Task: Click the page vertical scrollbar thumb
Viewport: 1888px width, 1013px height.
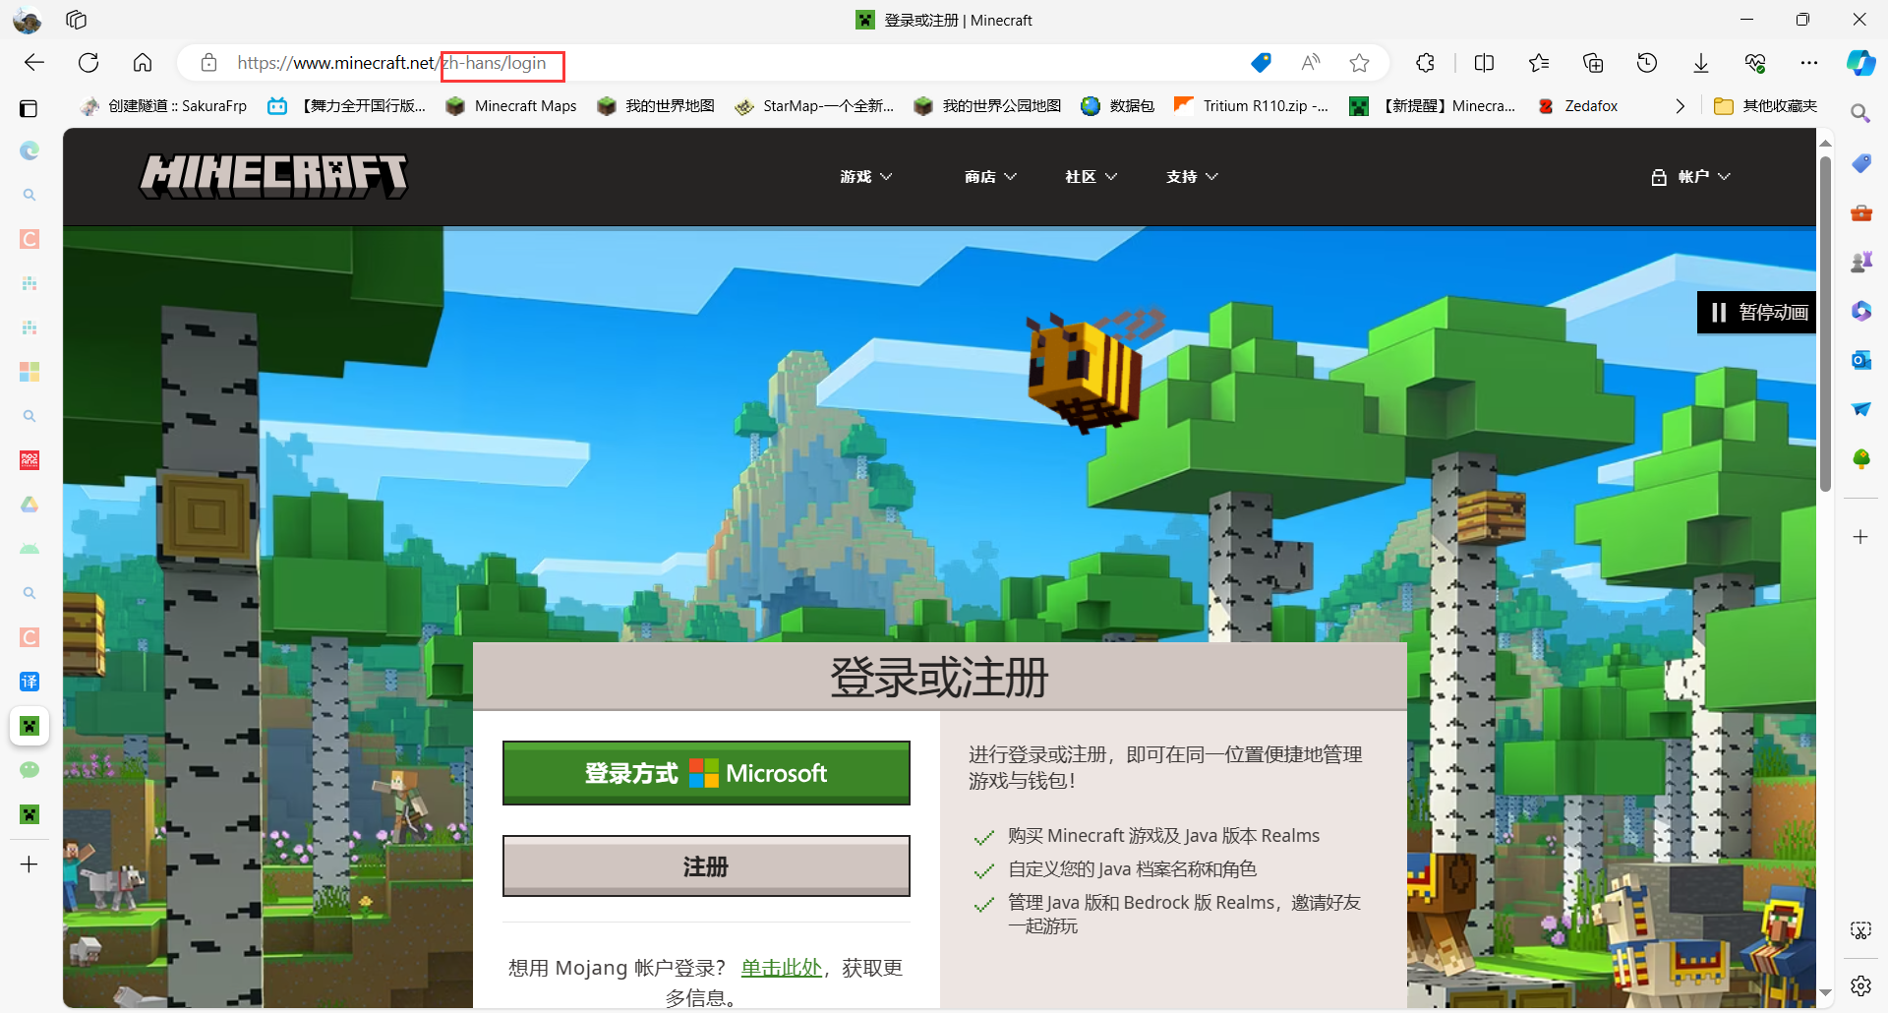Action: [1825, 323]
